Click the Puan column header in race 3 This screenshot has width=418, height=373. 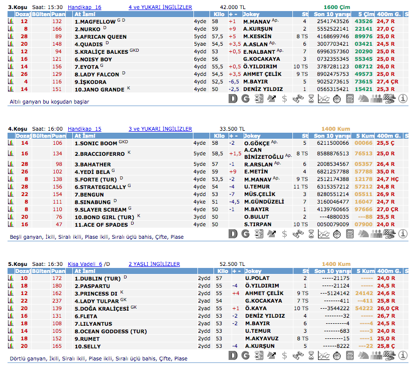point(58,15)
